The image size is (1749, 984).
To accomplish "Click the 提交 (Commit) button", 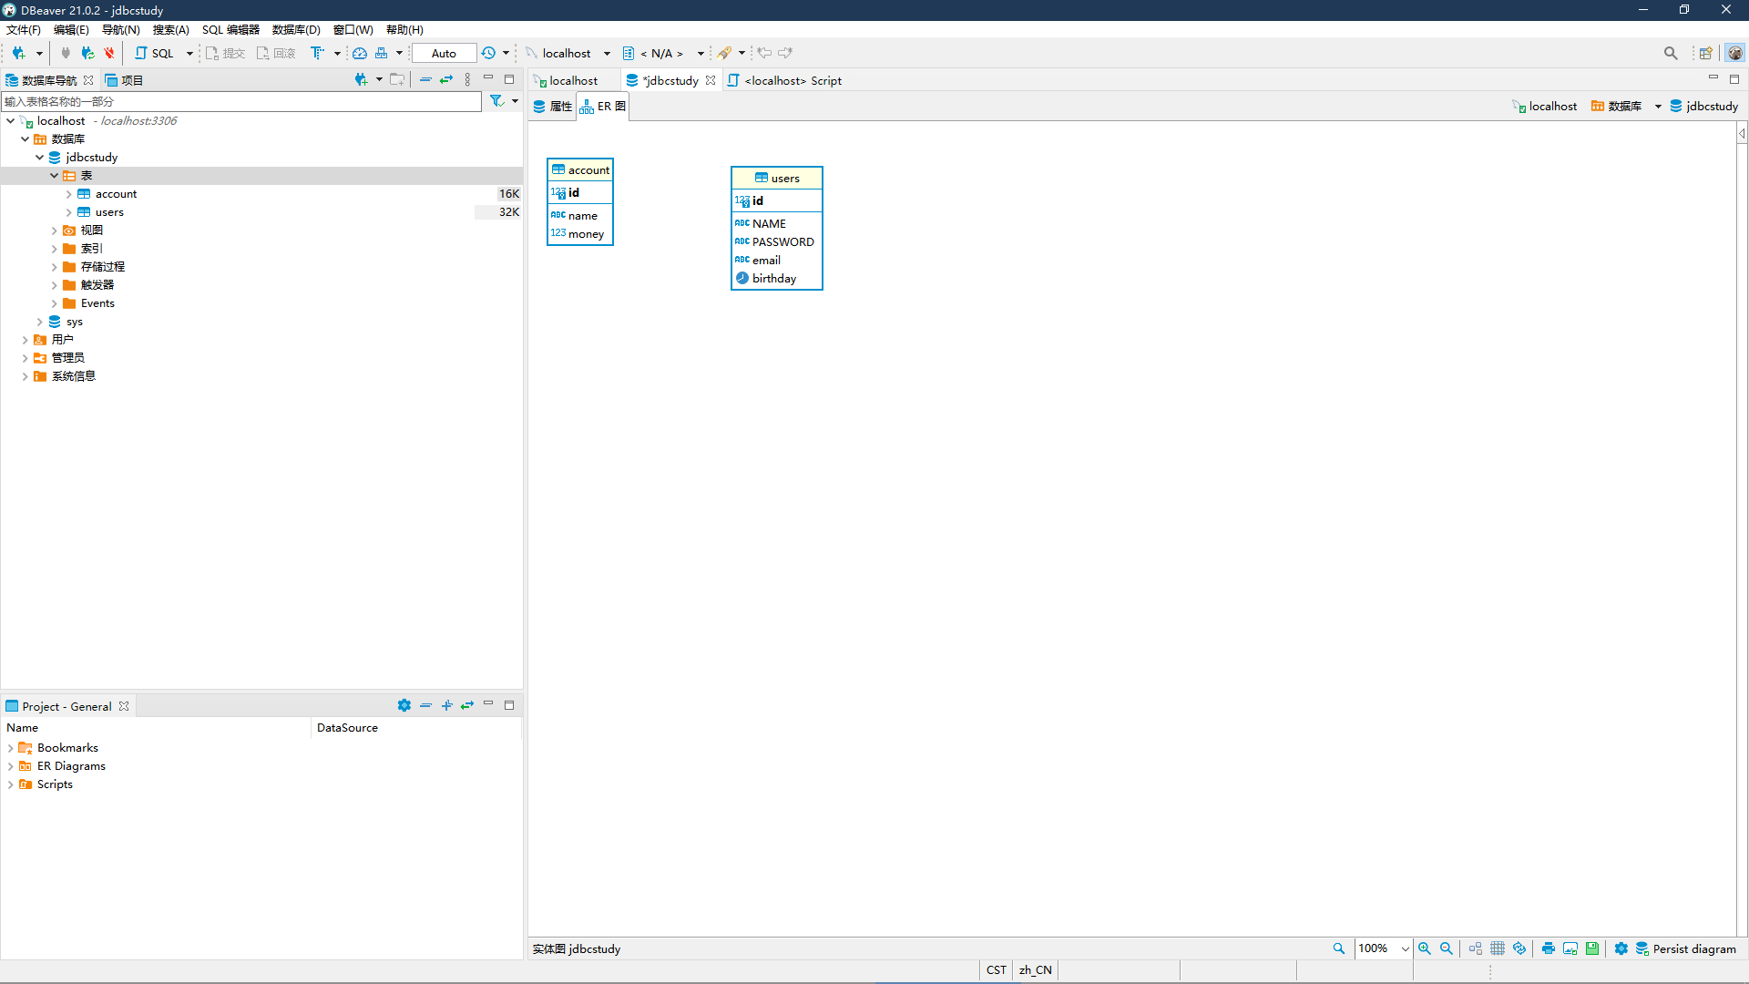I will (x=225, y=53).
